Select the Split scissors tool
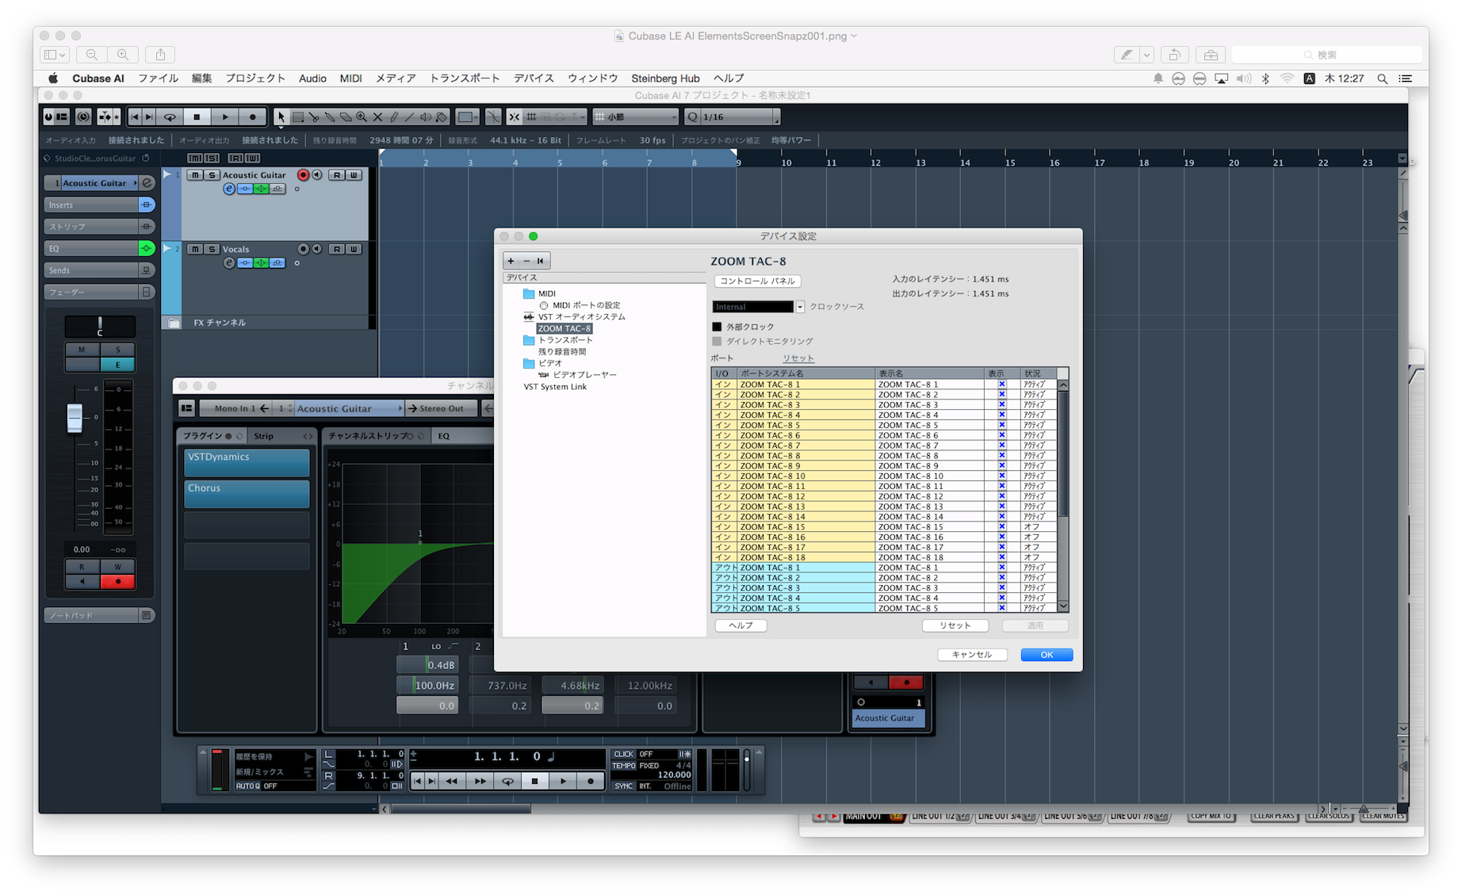1462x895 pixels. coord(314,117)
